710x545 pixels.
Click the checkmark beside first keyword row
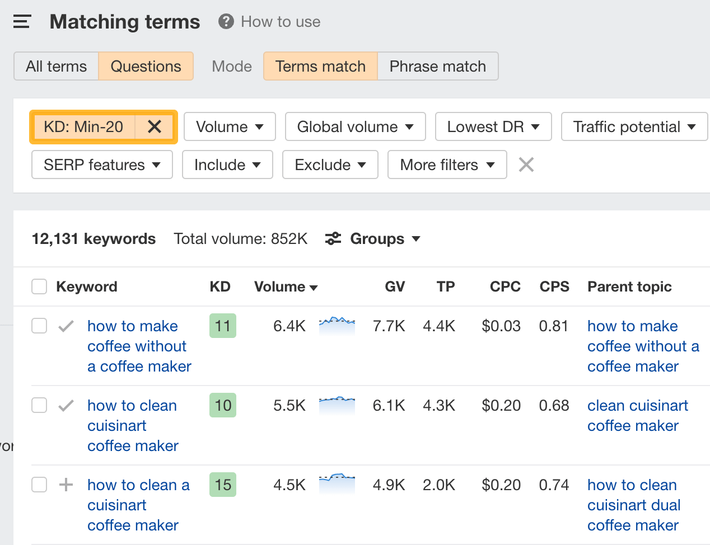coord(66,326)
